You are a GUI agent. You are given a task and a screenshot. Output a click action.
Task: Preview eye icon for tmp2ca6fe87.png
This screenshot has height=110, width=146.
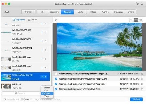tap(138, 89)
